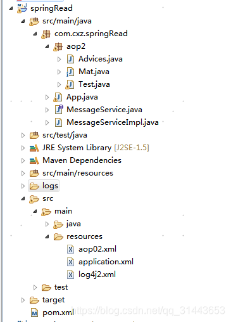Click the main folder icon
This screenshot has height=322, width=231.
(x=46, y=212)
